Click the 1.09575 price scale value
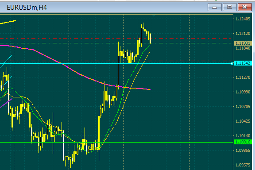Image resolution: width=255 pixels, height=170 pixels. (x=243, y=165)
